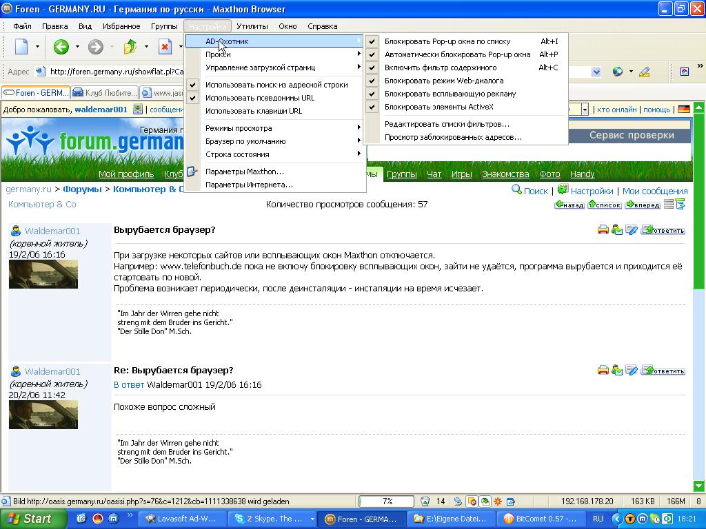Click the 'кто онлайн' link
Viewport: 706px width, 529px height.
[616, 110]
